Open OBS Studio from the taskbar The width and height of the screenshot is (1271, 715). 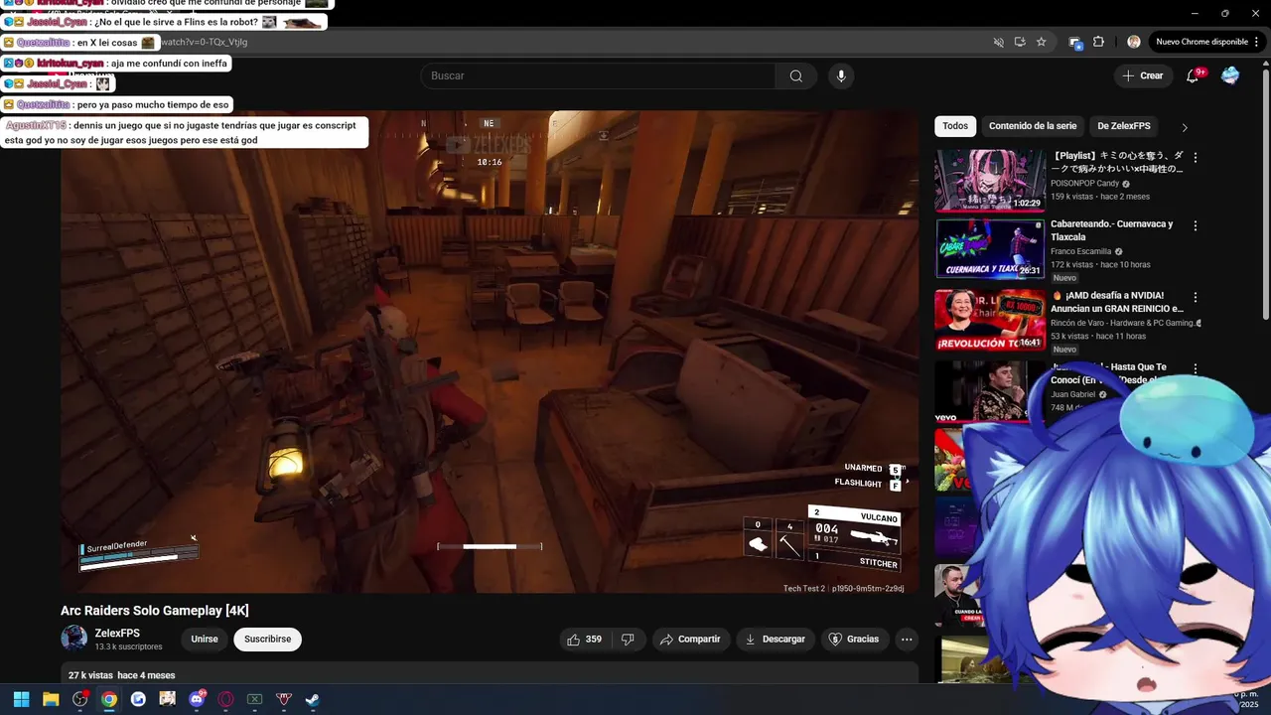coord(80,699)
